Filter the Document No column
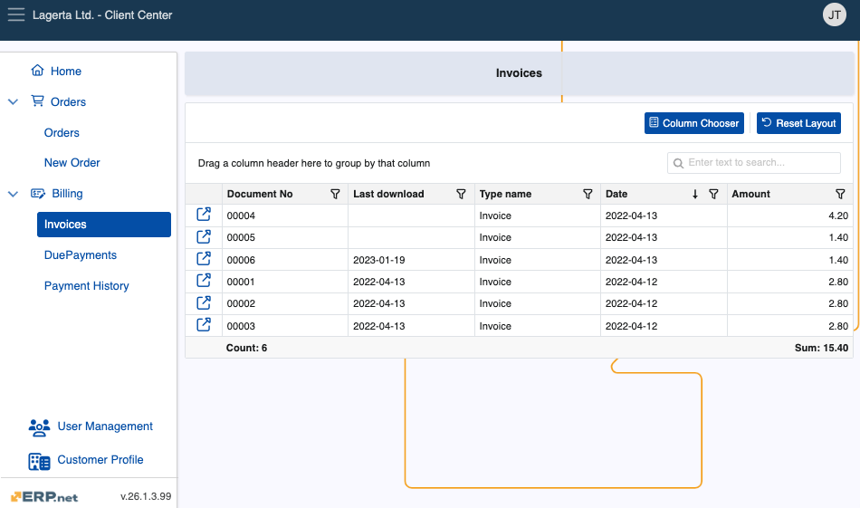Image resolution: width=860 pixels, height=508 pixels. point(335,194)
